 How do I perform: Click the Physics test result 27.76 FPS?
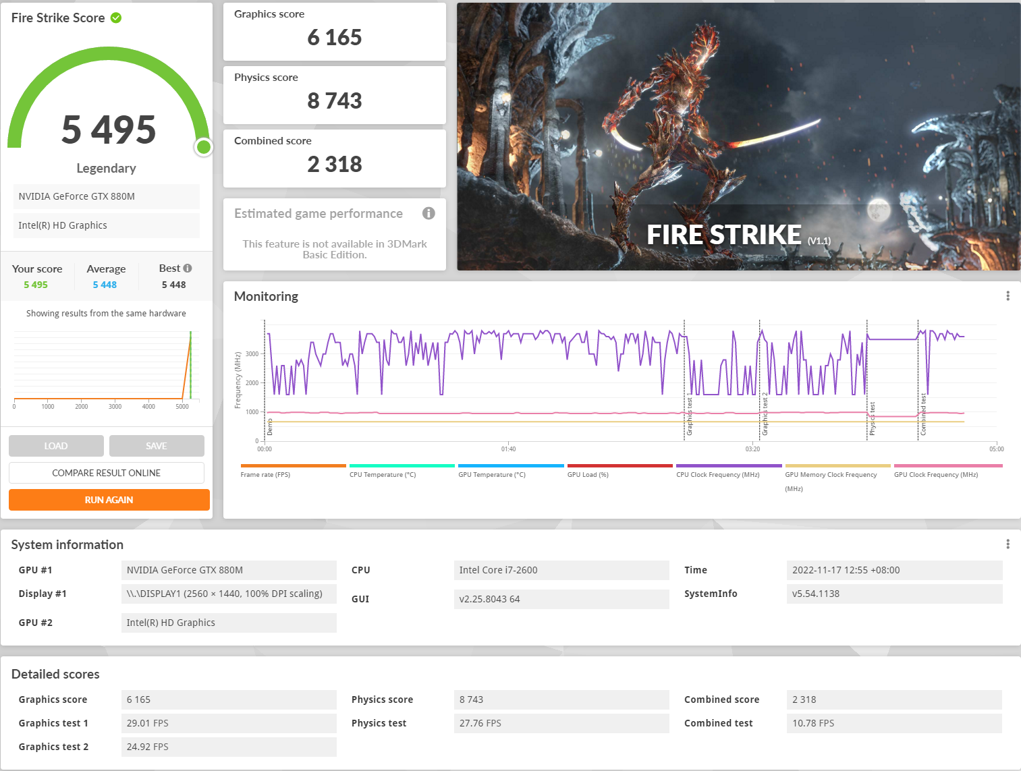click(x=561, y=723)
